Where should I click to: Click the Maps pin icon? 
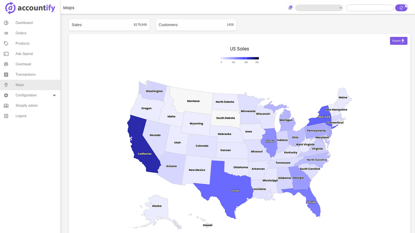6,85
